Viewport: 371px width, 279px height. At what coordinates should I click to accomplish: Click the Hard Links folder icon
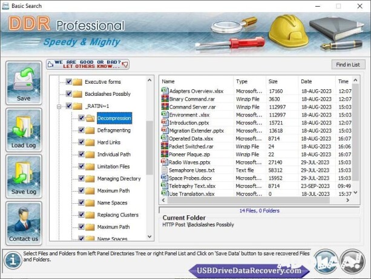click(x=90, y=143)
